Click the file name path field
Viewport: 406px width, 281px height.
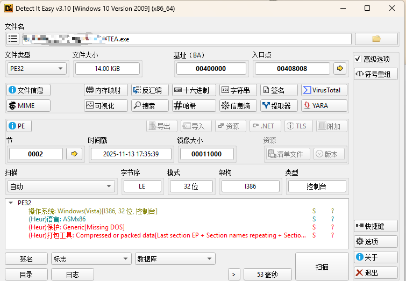(x=186, y=39)
